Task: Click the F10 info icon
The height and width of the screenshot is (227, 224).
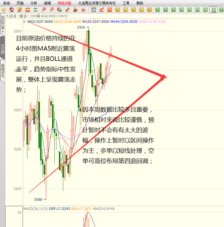Action: coord(27,10)
